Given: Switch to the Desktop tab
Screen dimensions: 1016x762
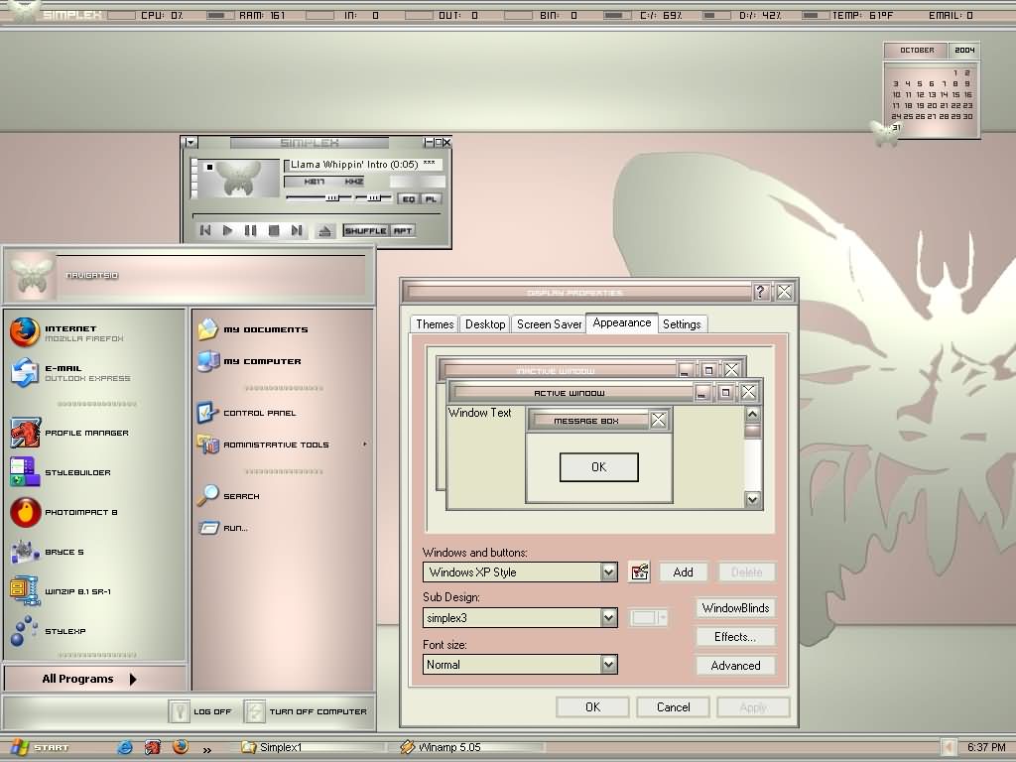Looking at the screenshot, I should [485, 324].
